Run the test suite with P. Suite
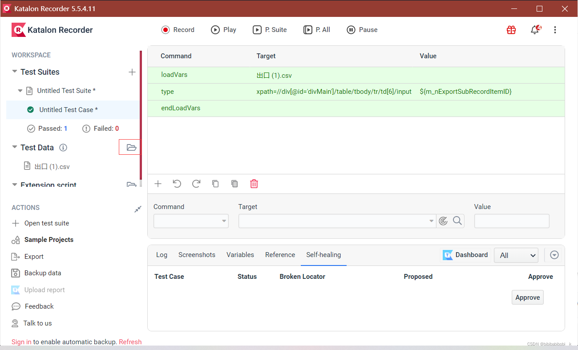 [270, 30]
